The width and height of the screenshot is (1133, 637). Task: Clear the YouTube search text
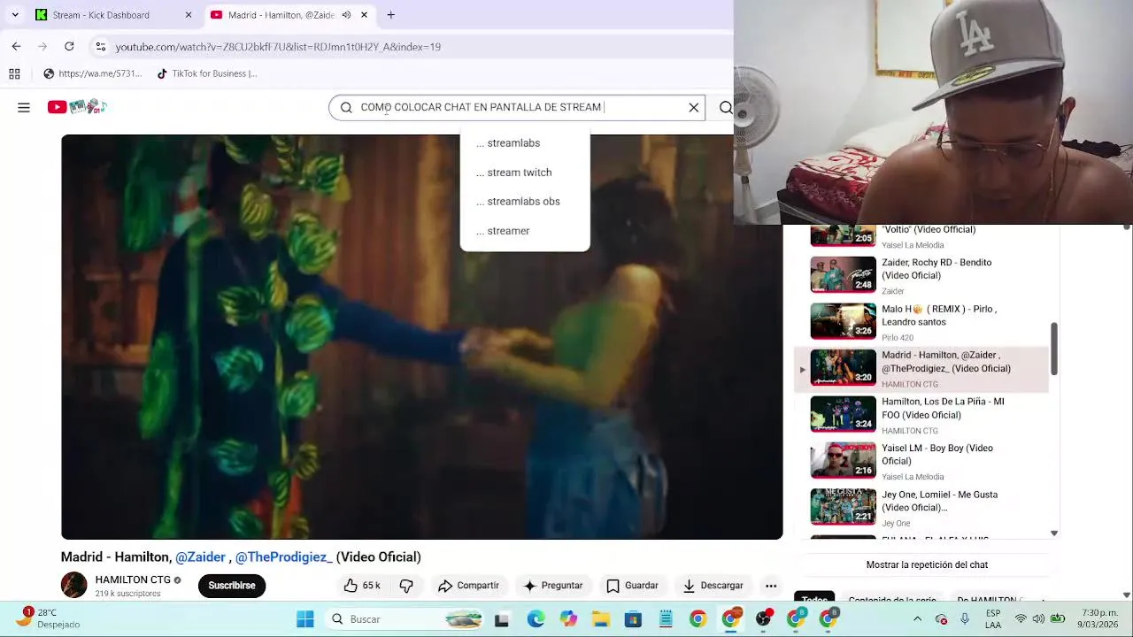pyautogui.click(x=694, y=107)
